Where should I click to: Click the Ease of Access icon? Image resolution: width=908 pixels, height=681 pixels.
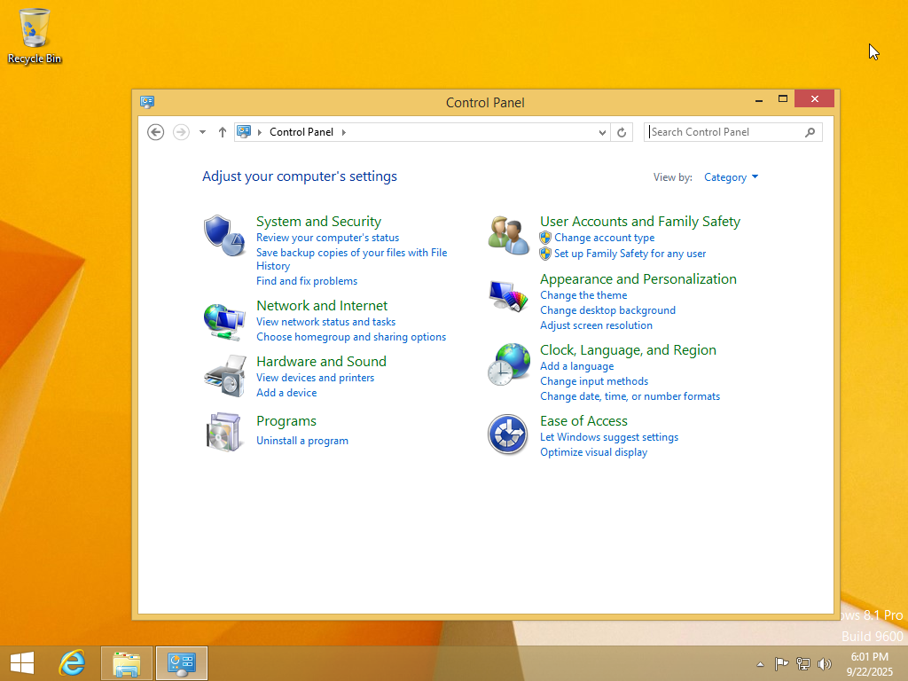point(508,434)
